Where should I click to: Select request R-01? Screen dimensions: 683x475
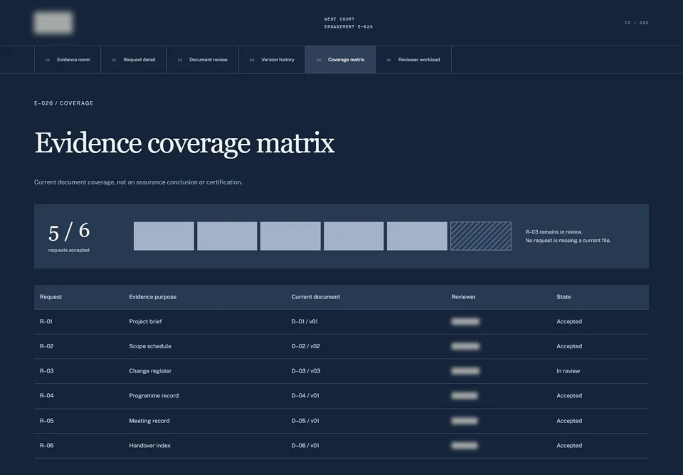[46, 321]
